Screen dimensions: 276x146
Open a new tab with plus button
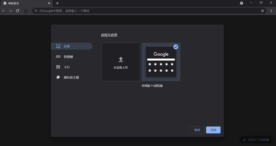57,3
